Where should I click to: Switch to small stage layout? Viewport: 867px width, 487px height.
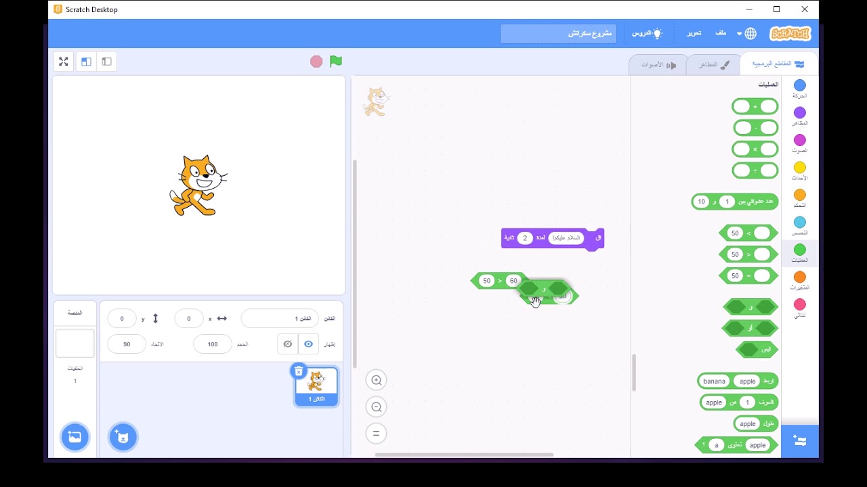pos(106,62)
